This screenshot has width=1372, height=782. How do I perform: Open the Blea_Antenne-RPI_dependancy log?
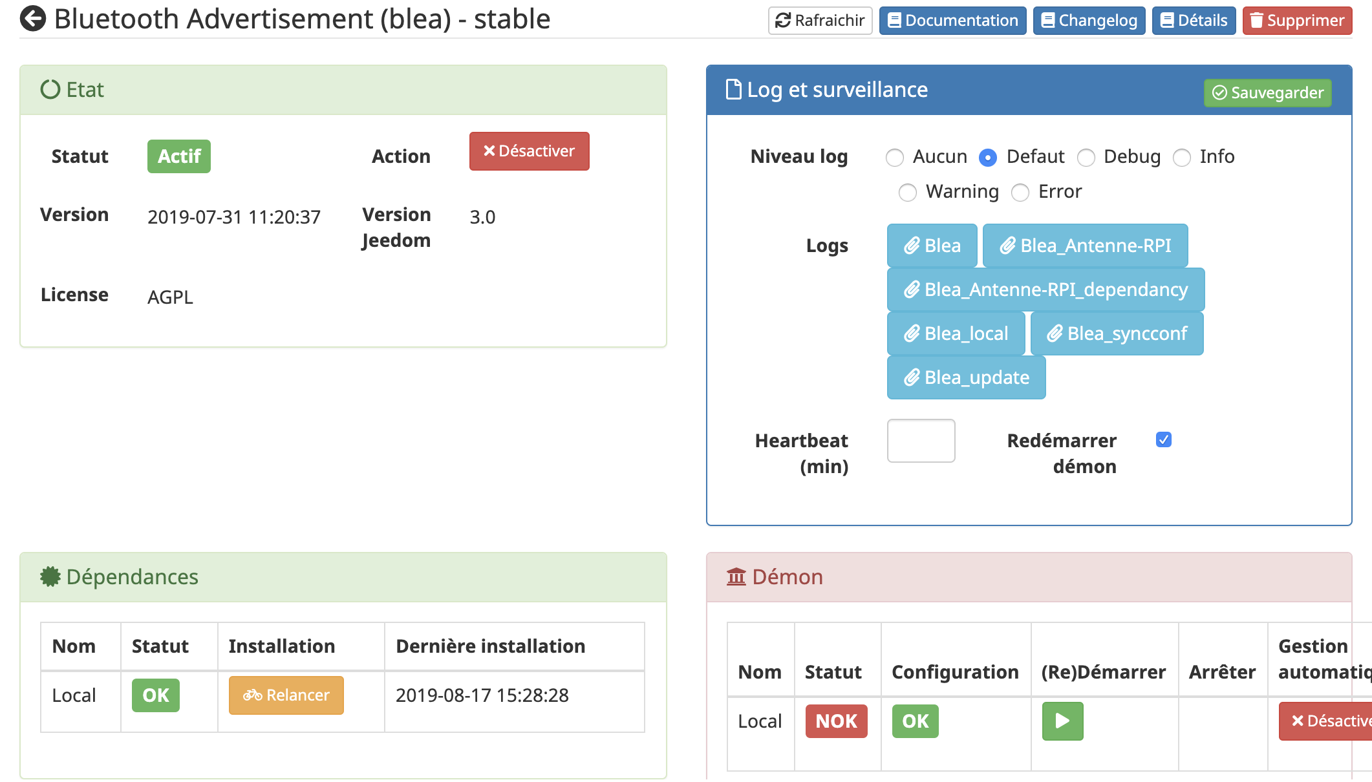(x=1045, y=290)
